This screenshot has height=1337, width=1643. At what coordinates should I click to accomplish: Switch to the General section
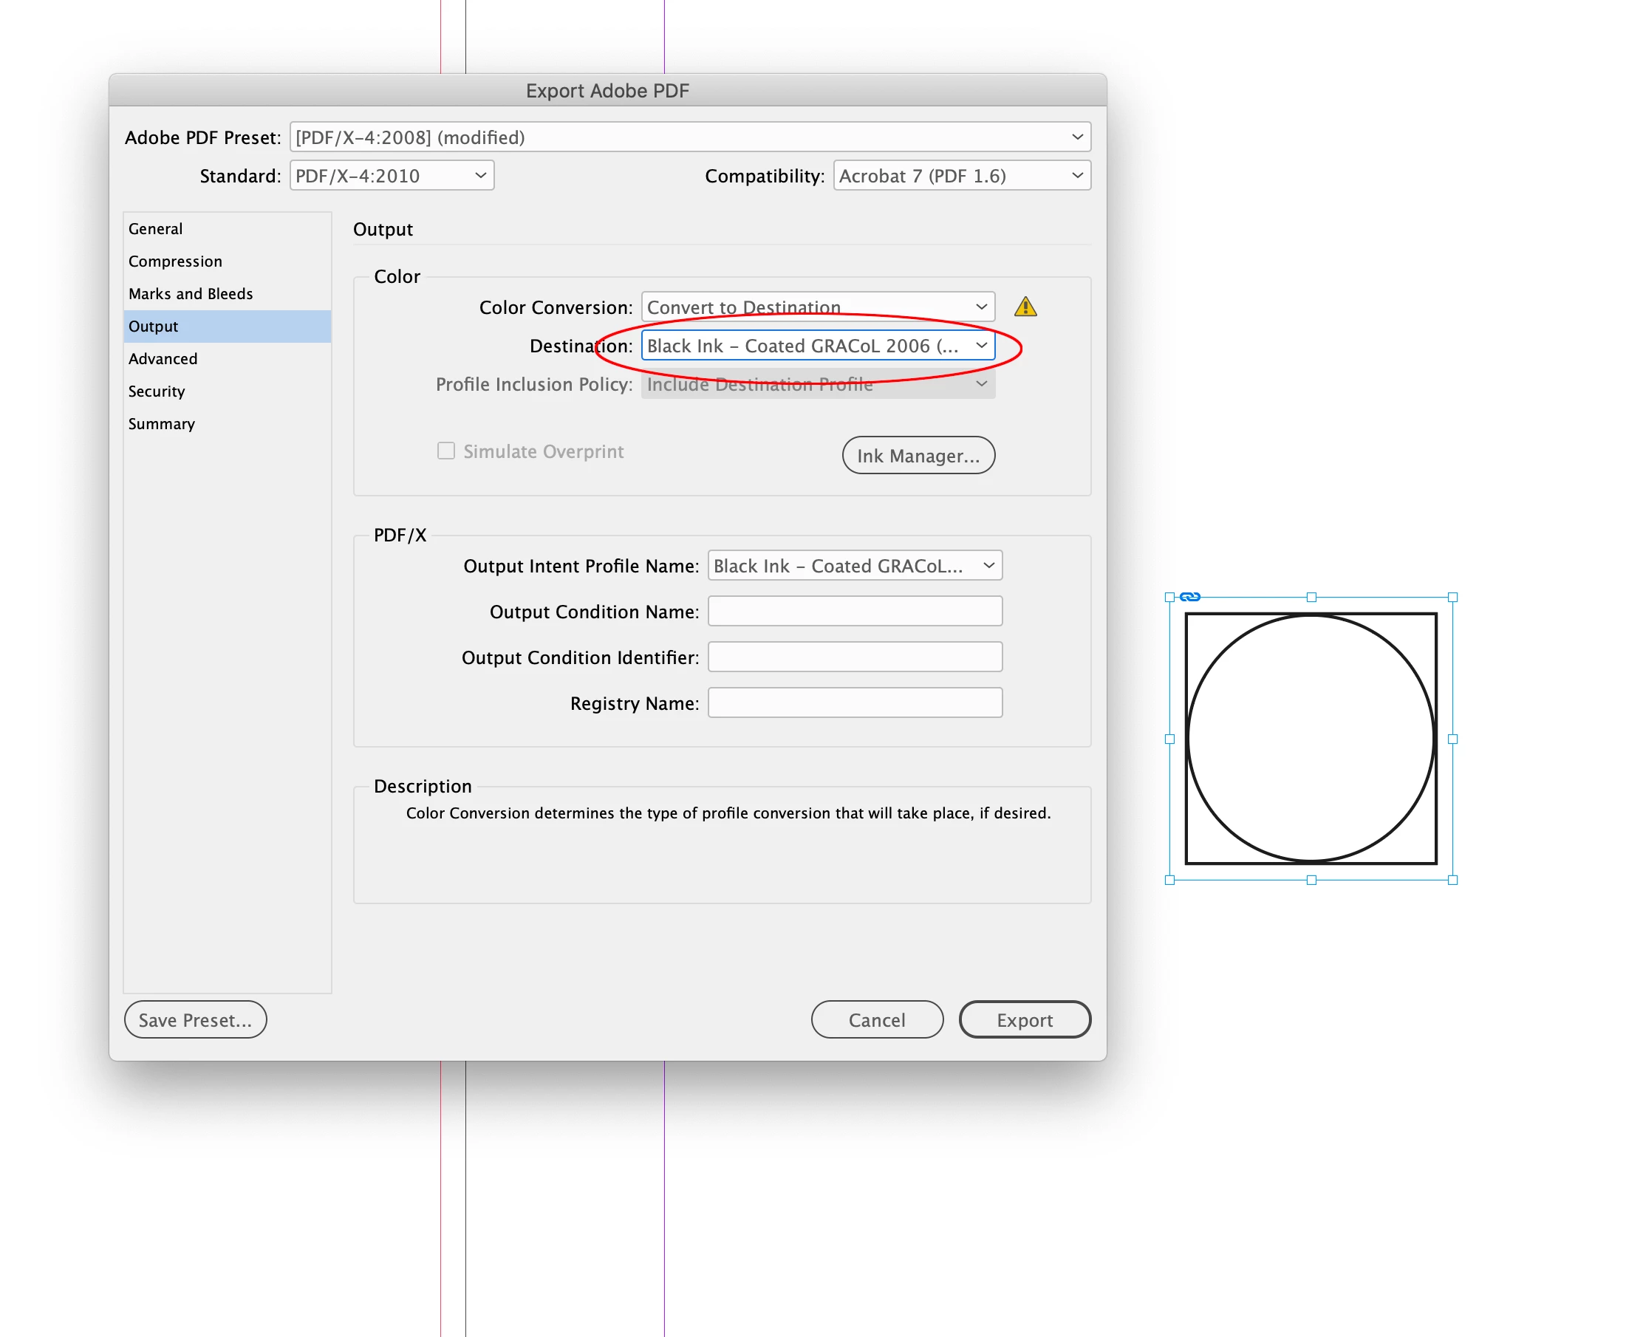pos(156,229)
